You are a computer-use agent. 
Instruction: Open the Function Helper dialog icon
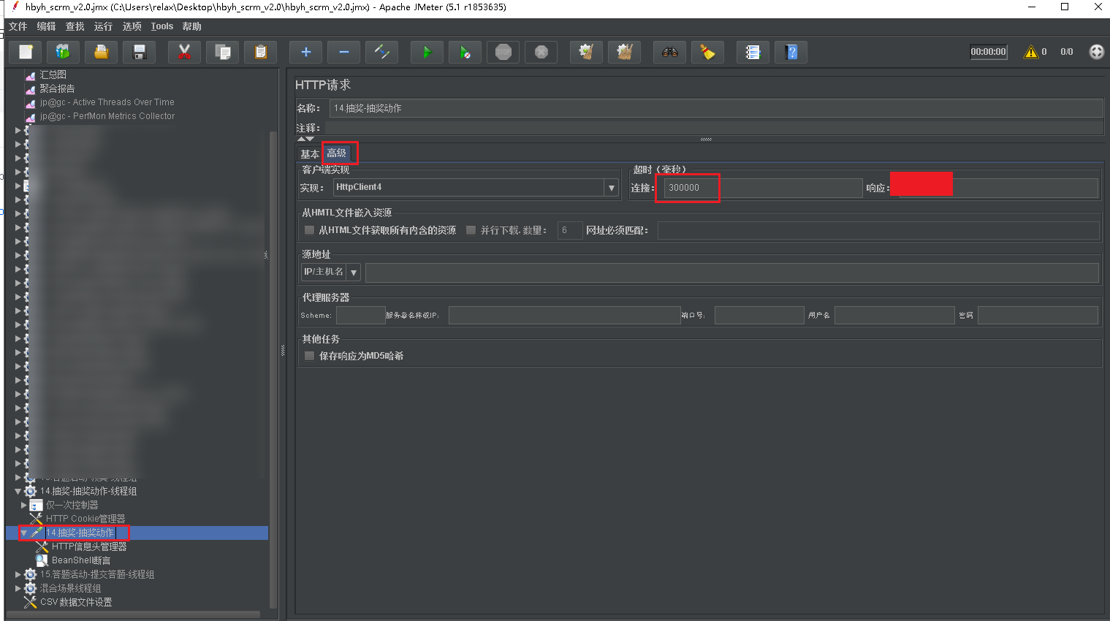[753, 52]
